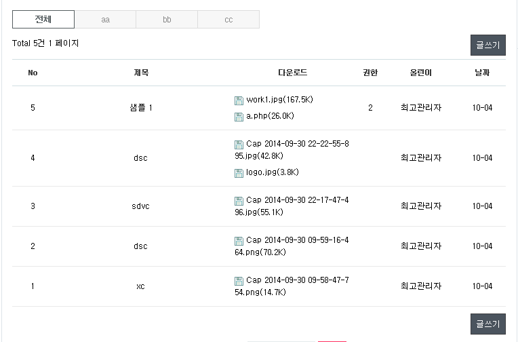Click the disk icon for Cap 22-17-47 file

tap(239, 201)
